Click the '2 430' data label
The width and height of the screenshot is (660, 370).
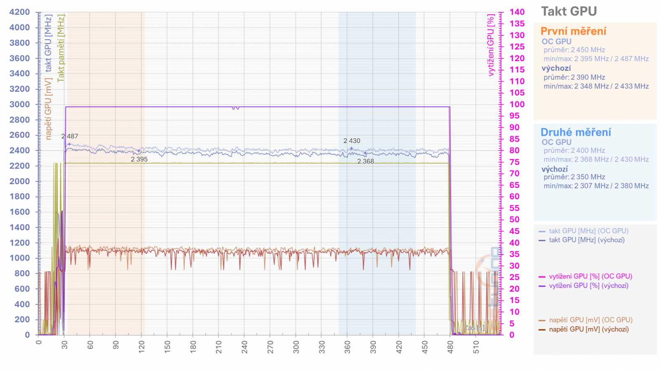coord(352,141)
